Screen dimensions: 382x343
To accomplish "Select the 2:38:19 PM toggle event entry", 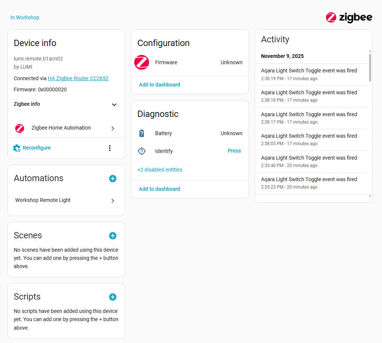I will click(x=309, y=74).
